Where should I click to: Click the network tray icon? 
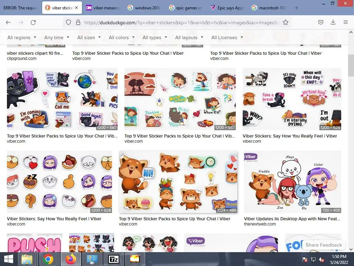tap(313, 259)
